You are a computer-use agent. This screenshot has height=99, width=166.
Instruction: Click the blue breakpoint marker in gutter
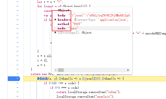pos(14,79)
